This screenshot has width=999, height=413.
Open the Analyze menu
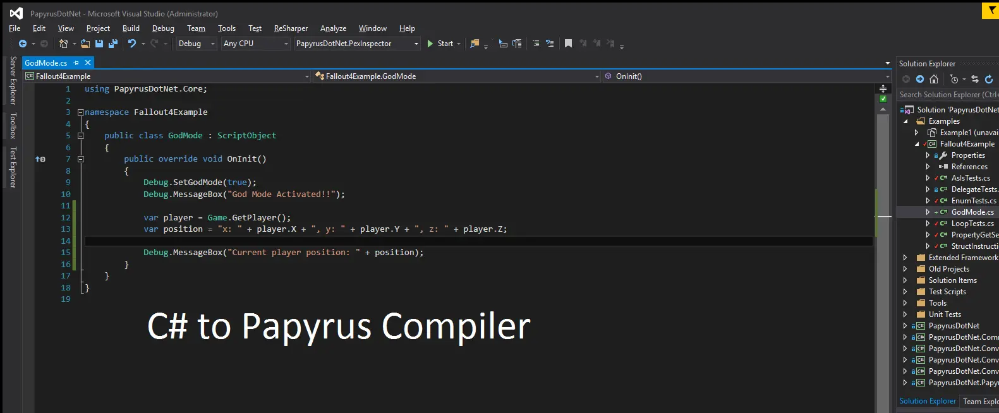[x=333, y=28]
